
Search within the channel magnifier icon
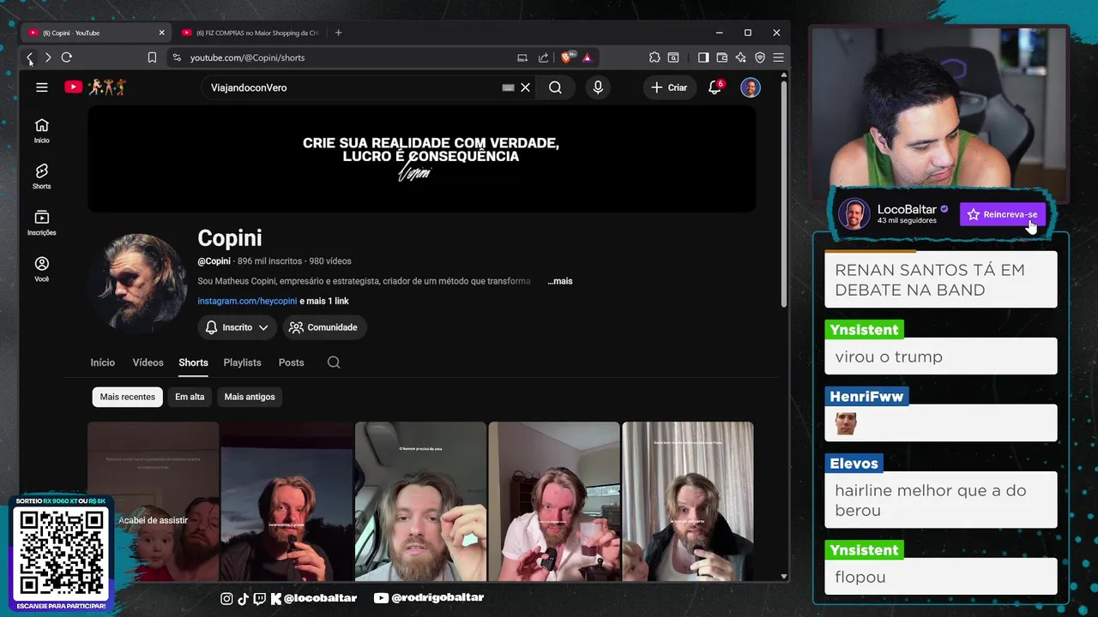[334, 362]
